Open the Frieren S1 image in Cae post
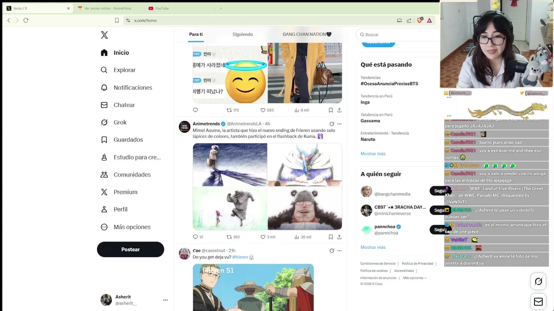Screen dimensions: 554x311 (253, 287)
